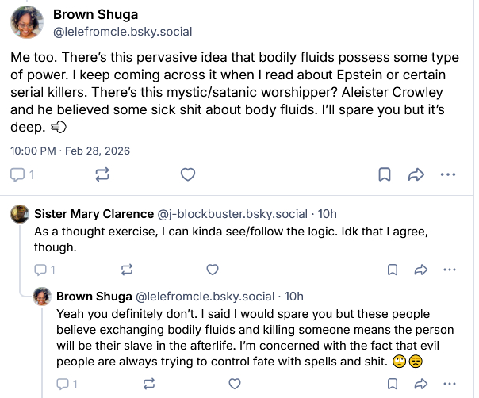The image size is (479, 398).
Task: Bookmark Sister Mary Clarence's reply
Action: coord(392,270)
